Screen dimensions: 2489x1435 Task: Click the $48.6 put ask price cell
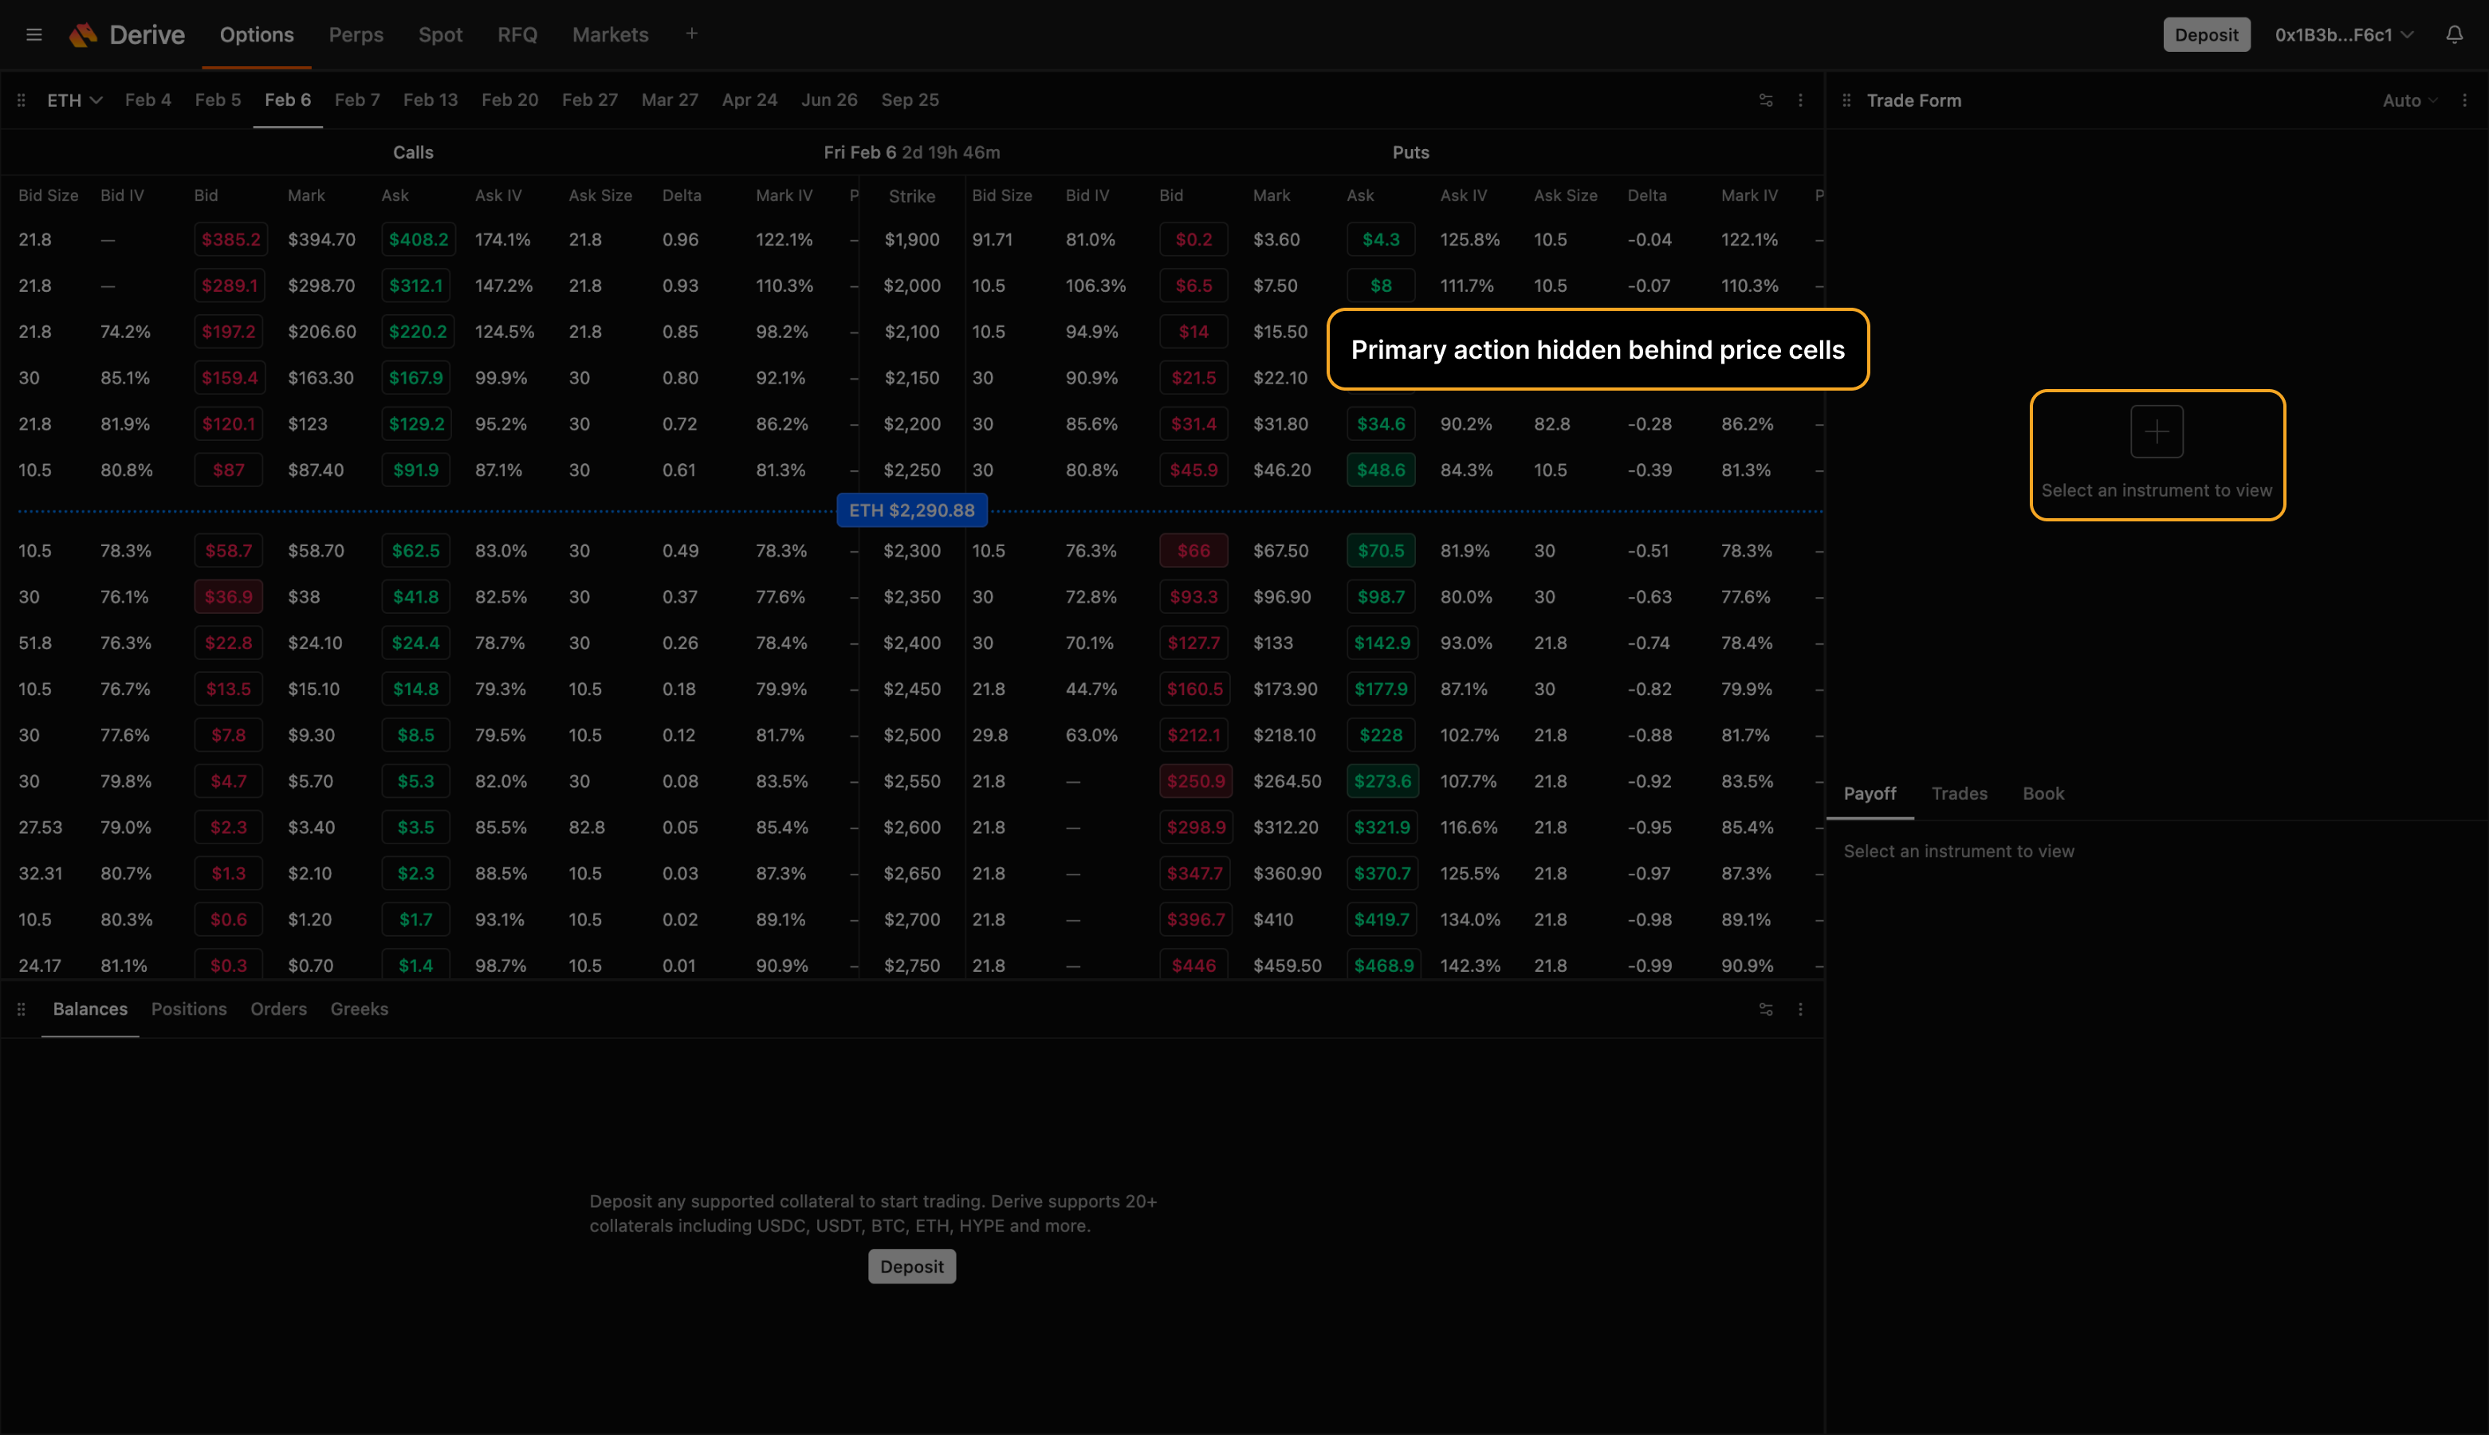pos(1381,470)
